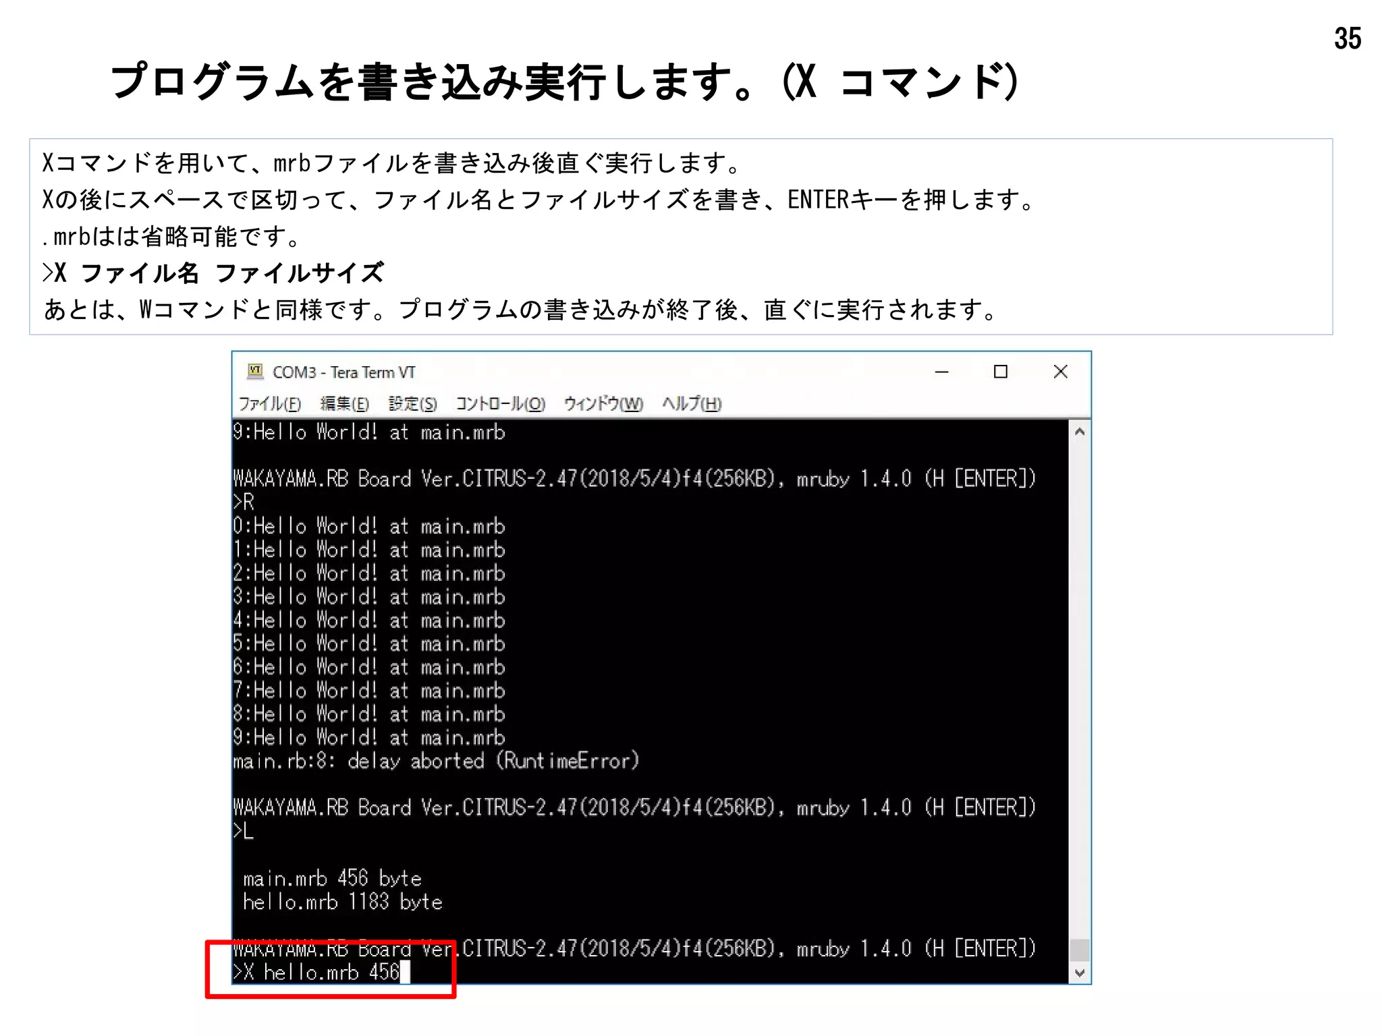Open the 編集(E) menu
This screenshot has width=1382, height=1036.
pyautogui.click(x=344, y=404)
